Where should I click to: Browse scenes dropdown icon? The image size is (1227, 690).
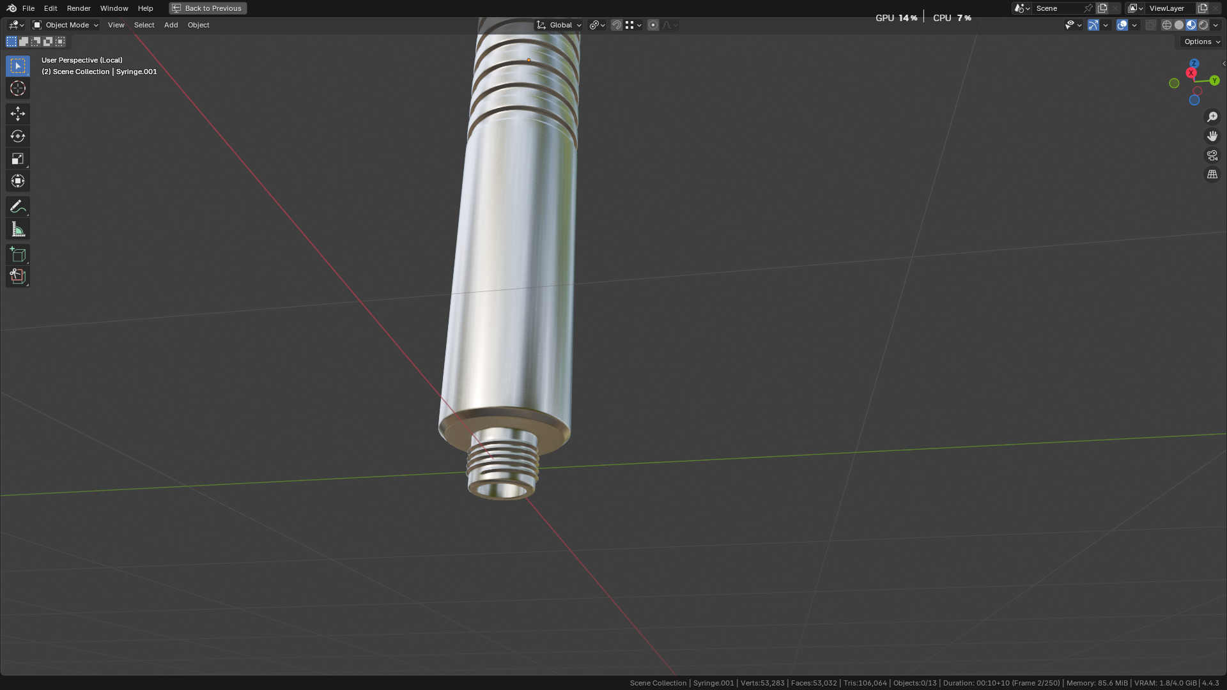tap(1022, 8)
